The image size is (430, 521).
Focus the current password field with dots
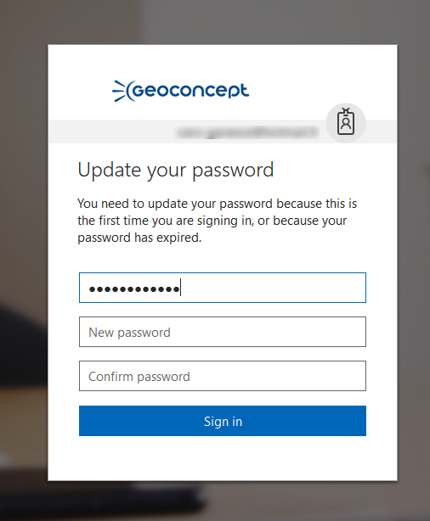[223, 288]
